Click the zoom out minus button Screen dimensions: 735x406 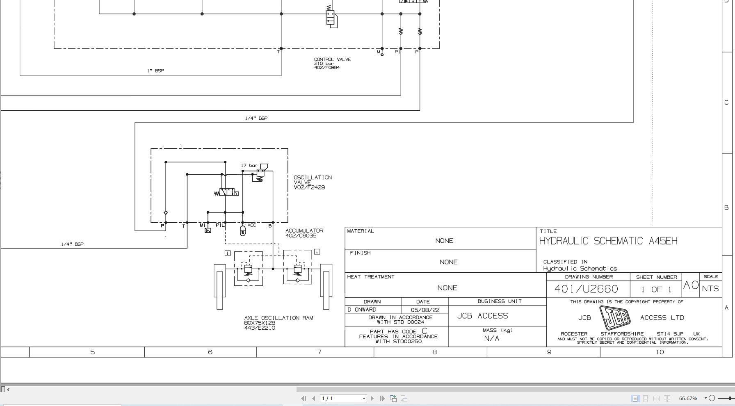[712, 398]
